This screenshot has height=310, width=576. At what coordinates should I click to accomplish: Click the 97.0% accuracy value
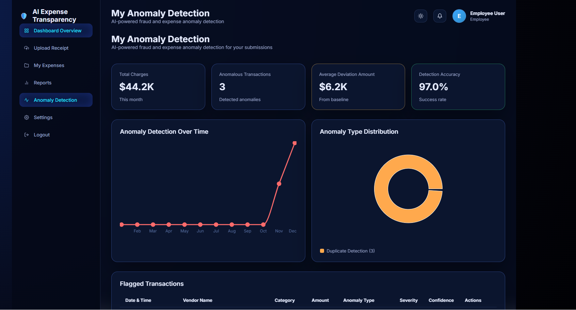[x=433, y=87]
